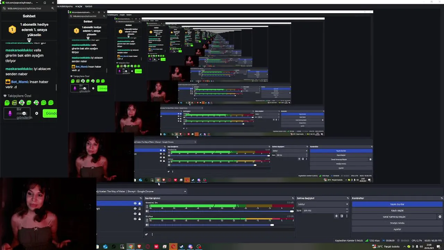Open Brave browser from the taskbar
The height and width of the screenshot is (250, 444).
tap(139, 247)
